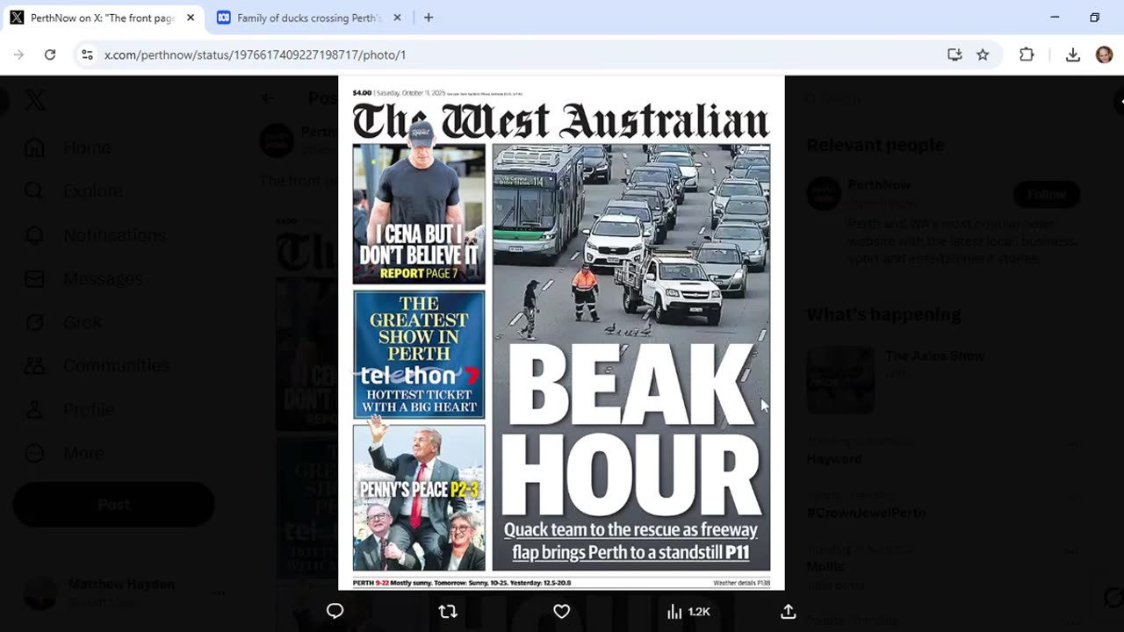The height and width of the screenshot is (632, 1124).
Task: Open the Hayward trending topic
Action: (833, 459)
